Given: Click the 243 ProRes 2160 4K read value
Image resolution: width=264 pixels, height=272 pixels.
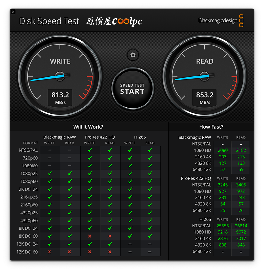Looking at the screenshot, I should tap(241, 197).
